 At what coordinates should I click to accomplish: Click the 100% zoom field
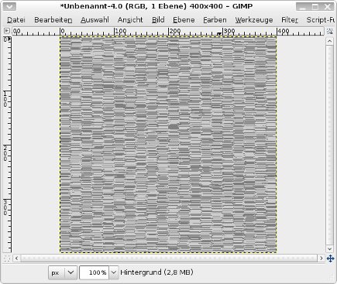click(x=95, y=272)
